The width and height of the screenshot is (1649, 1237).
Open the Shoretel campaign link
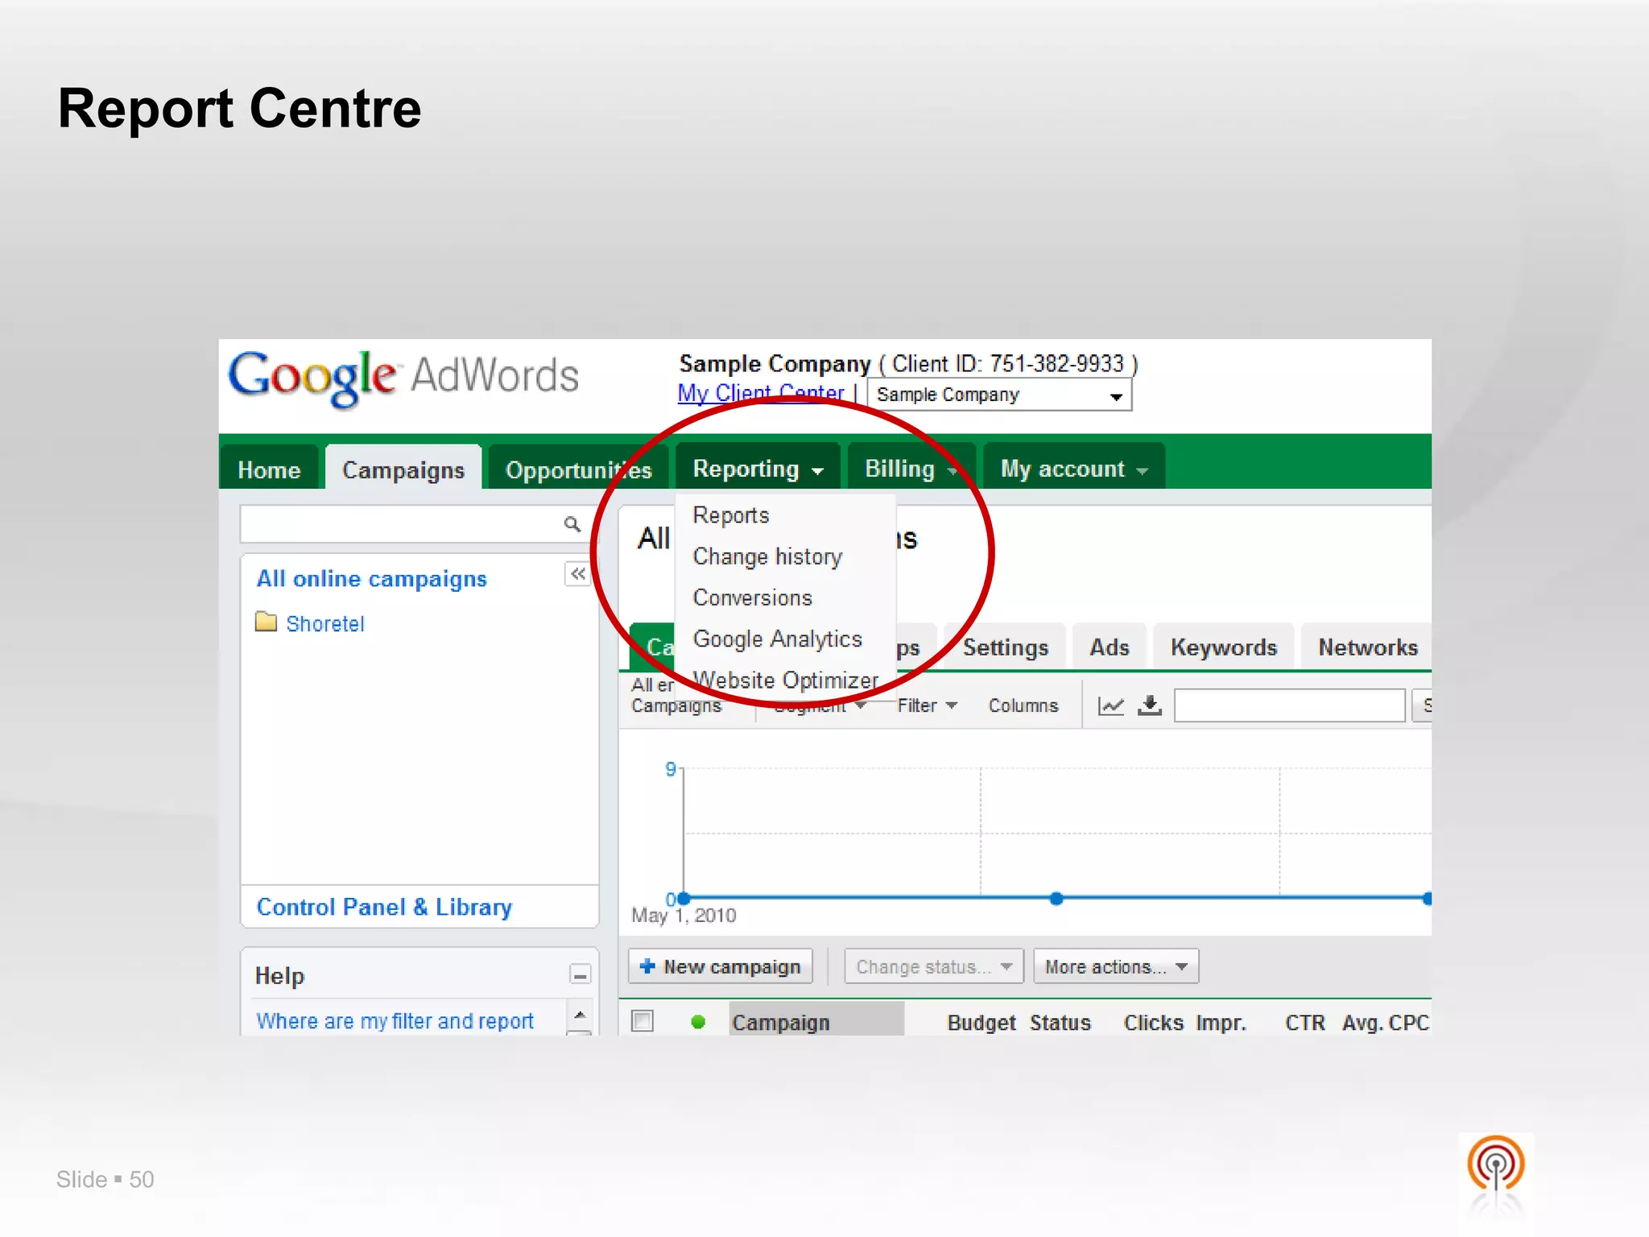[x=325, y=623]
